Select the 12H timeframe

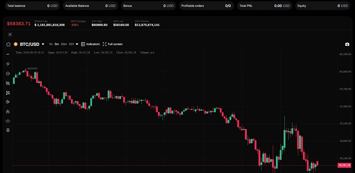coord(71,44)
